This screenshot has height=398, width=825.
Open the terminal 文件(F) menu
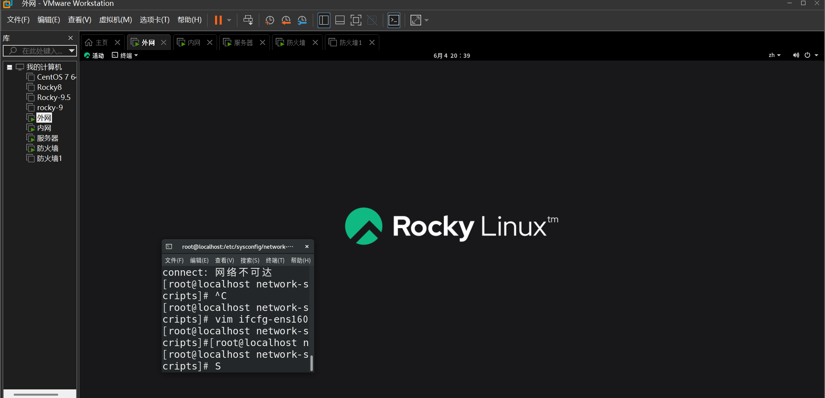[174, 260]
